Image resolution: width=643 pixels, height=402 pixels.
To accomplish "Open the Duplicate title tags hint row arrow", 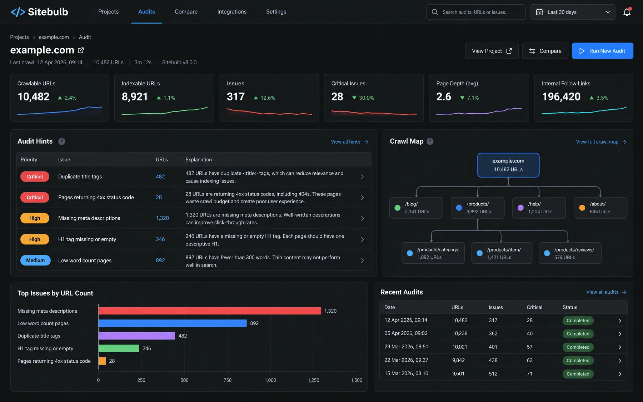I will tap(362, 177).
